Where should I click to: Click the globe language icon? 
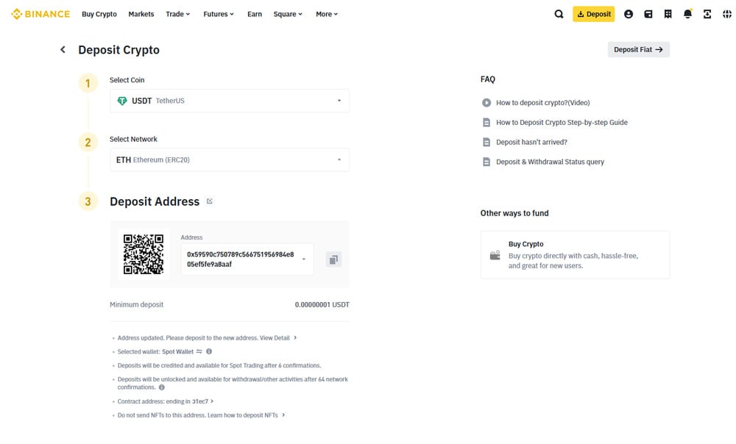click(x=727, y=14)
